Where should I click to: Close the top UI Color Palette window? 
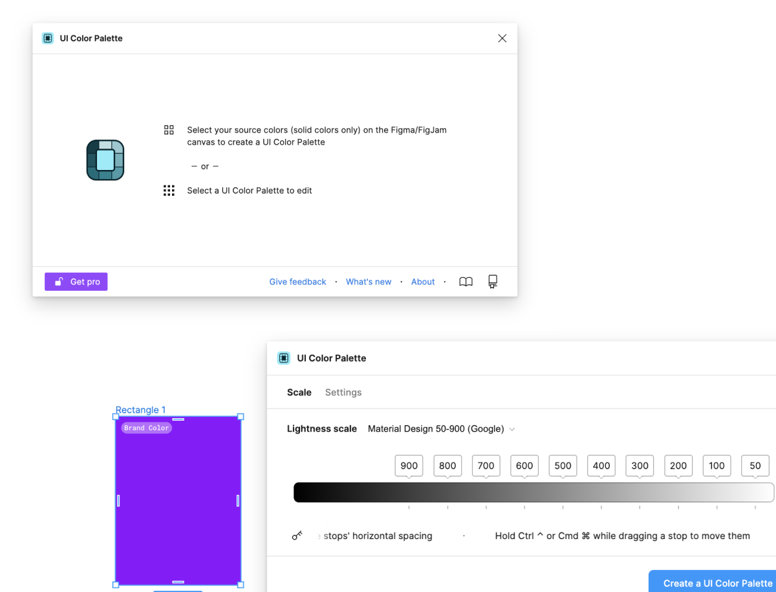(502, 38)
